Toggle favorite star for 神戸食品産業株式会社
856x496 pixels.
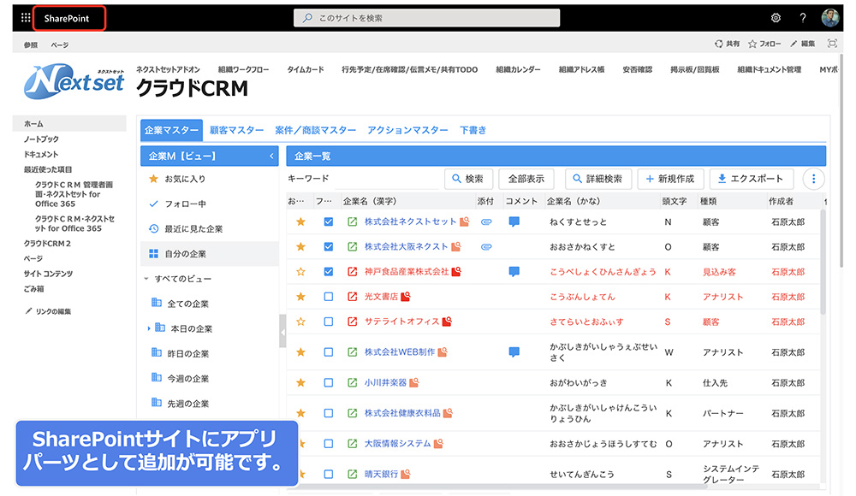coord(300,272)
